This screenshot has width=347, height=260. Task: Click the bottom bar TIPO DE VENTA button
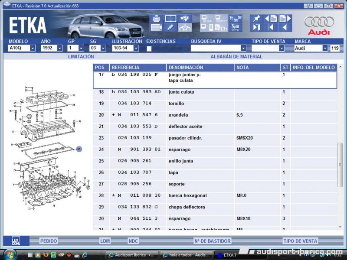coord(300,241)
